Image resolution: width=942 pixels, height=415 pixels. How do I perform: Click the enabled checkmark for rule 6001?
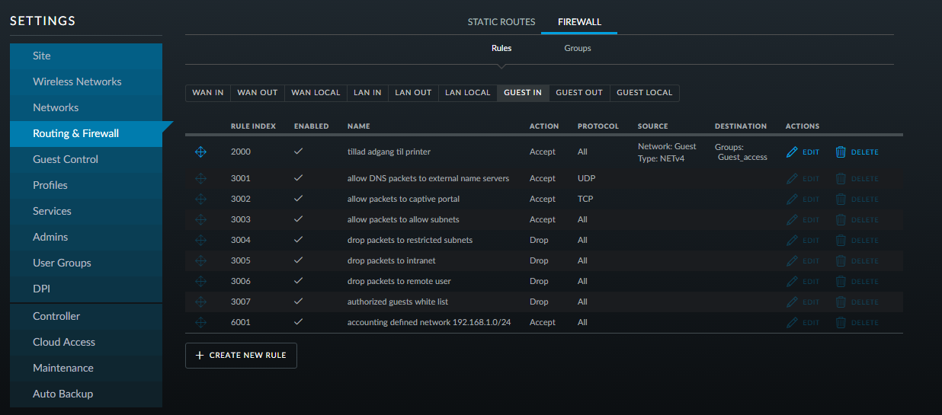tap(299, 322)
